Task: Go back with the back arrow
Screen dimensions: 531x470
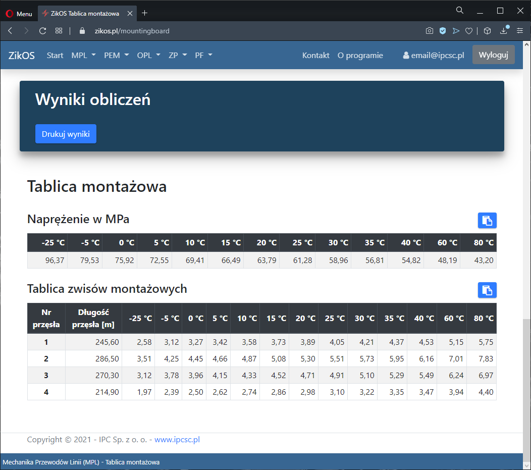Action: [x=10, y=31]
